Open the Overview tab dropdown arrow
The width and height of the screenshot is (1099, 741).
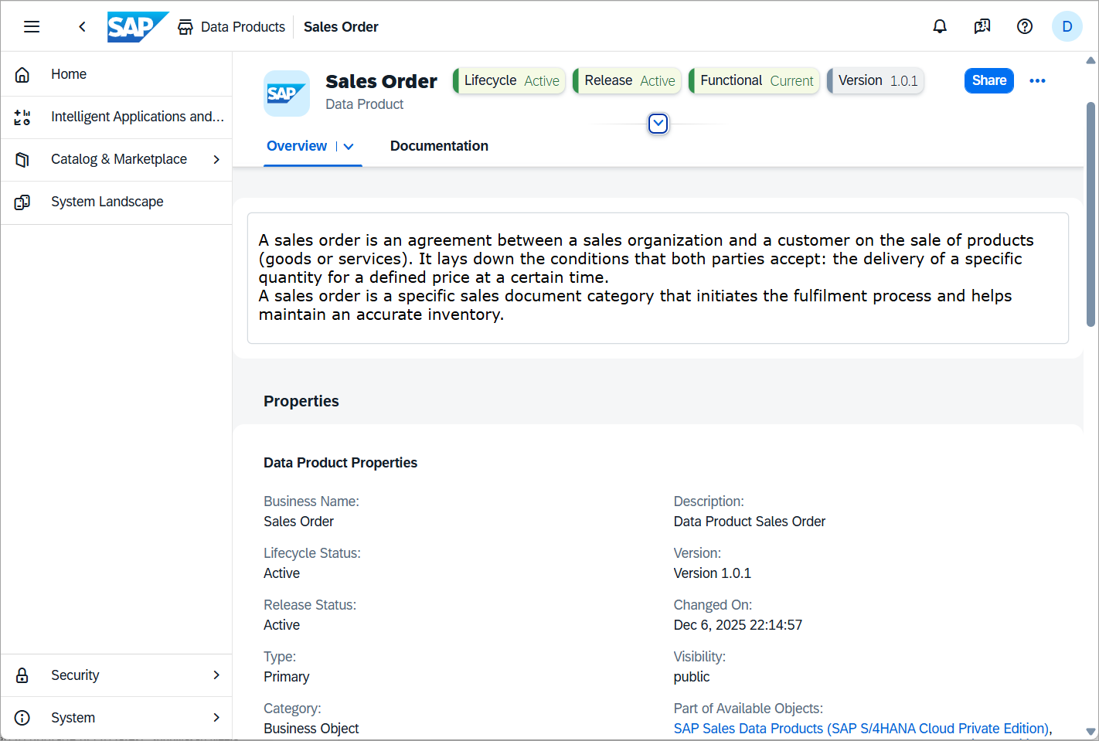click(349, 146)
